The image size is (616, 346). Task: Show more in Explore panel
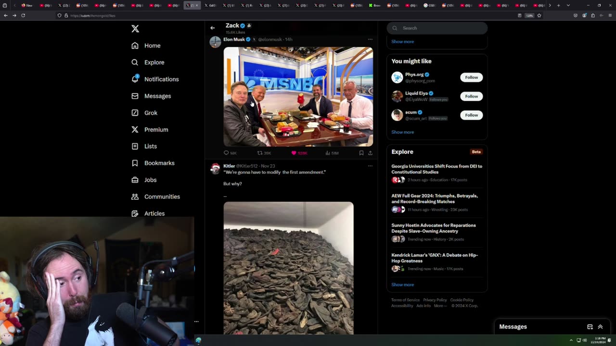(x=402, y=284)
